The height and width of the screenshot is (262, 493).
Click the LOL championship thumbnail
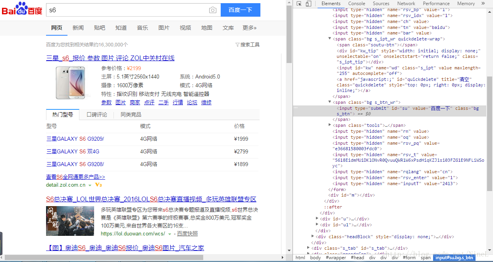70,221
